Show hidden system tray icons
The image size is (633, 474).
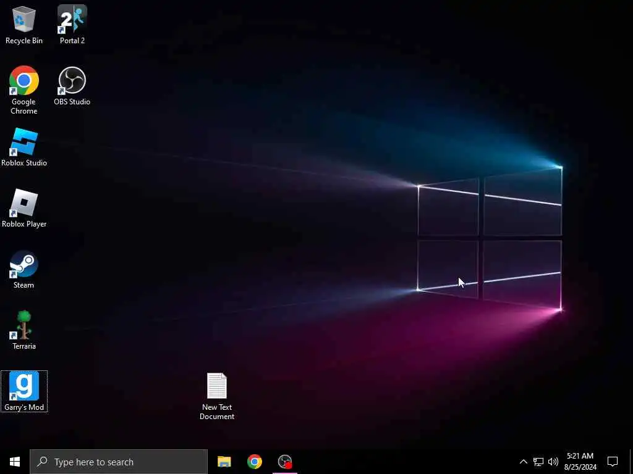523,462
